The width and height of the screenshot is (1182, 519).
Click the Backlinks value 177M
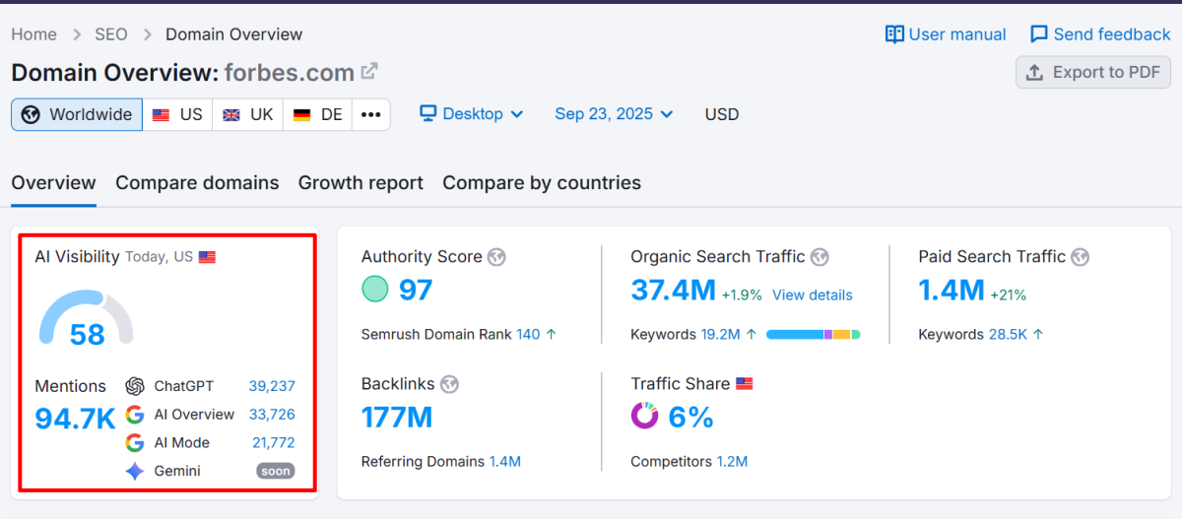click(397, 417)
